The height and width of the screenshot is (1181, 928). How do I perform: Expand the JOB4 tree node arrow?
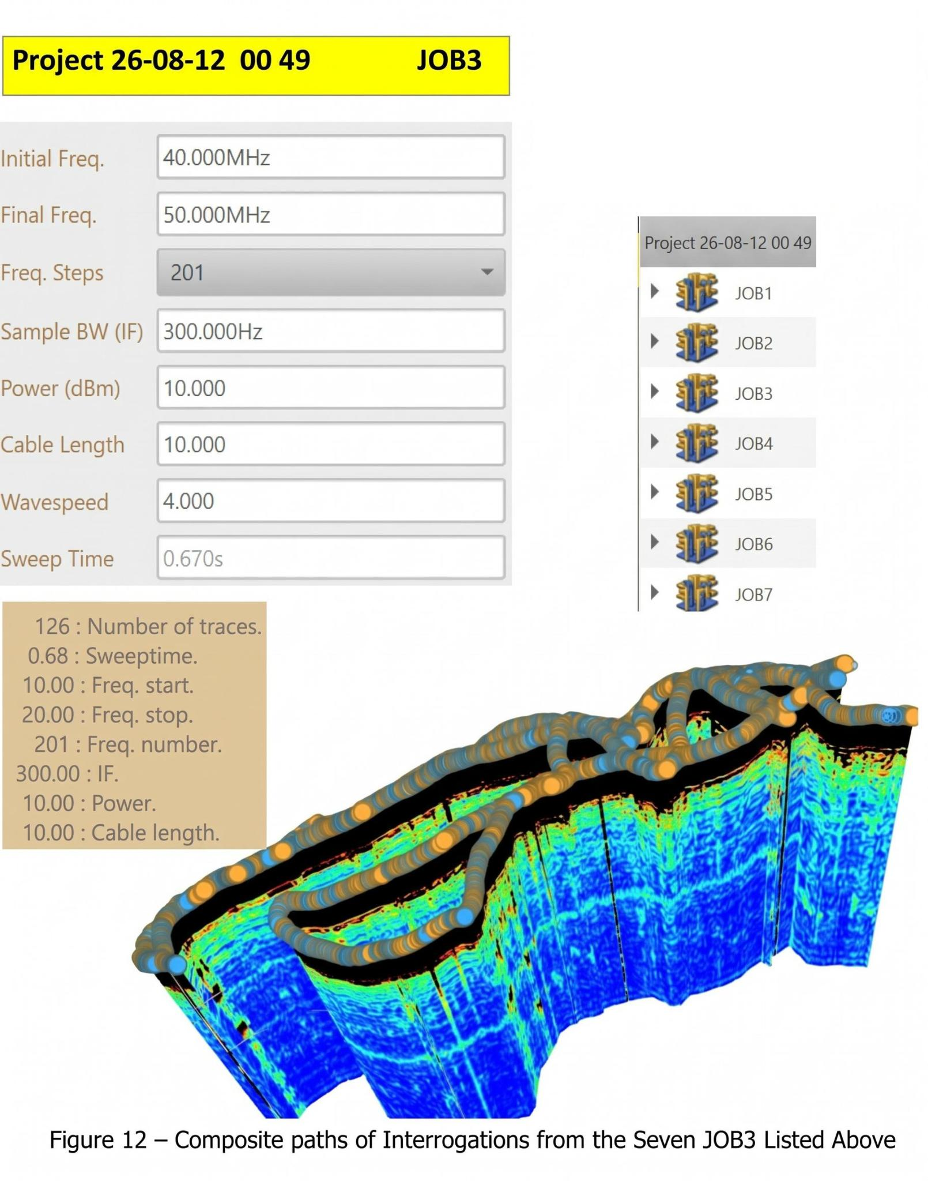(x=654, y=441)
